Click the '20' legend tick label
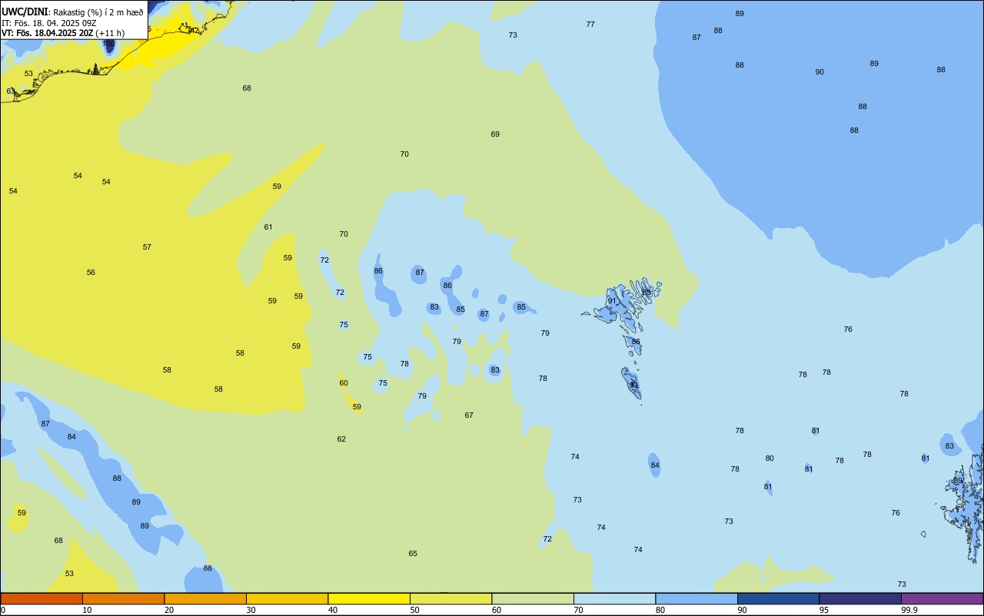The image size is (984, 616). (169, 610)
